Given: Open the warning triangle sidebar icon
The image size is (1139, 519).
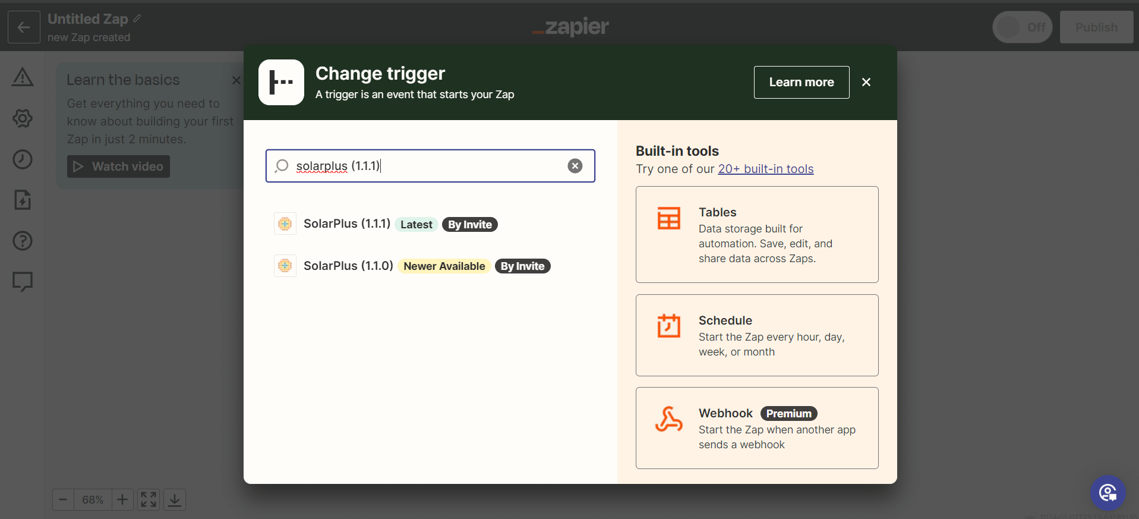Looking at the screenshot, I should point(23,77).
